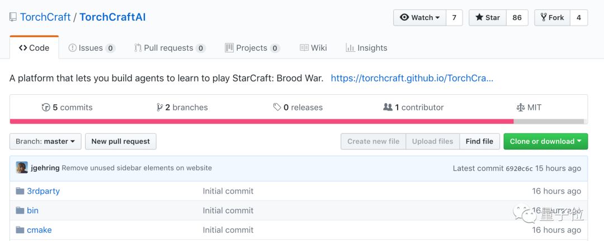The height and width of the screenshot is (241, 604).
Task: Open the Insights tab
Action: click(x=366, y=48)
